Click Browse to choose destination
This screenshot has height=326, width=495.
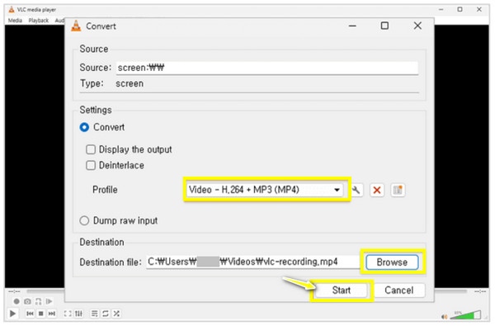(392, 262)
